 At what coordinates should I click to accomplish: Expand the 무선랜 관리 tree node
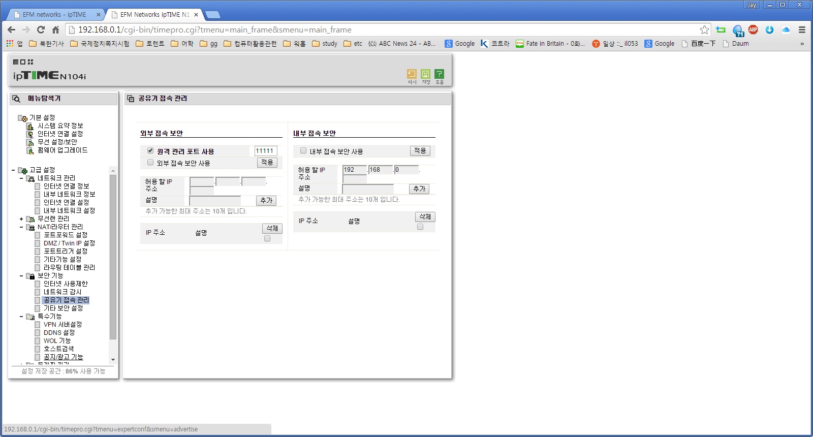click(21, 219)
